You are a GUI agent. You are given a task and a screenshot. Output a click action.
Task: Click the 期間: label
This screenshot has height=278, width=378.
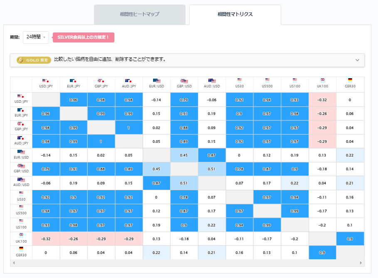[x=15, y=37]
